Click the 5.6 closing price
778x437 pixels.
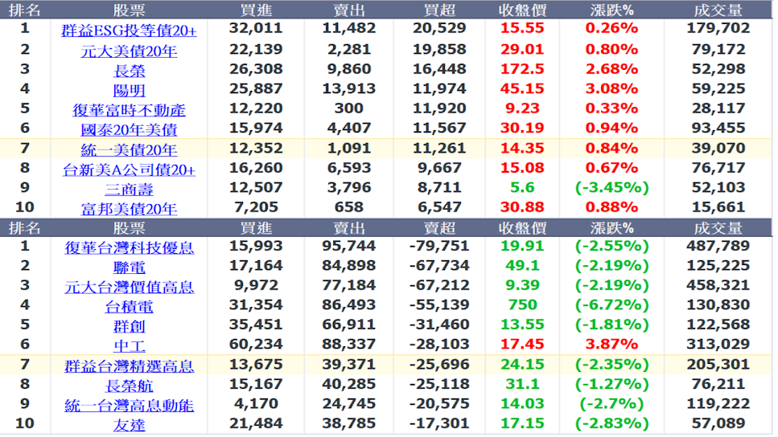[522, 188]
